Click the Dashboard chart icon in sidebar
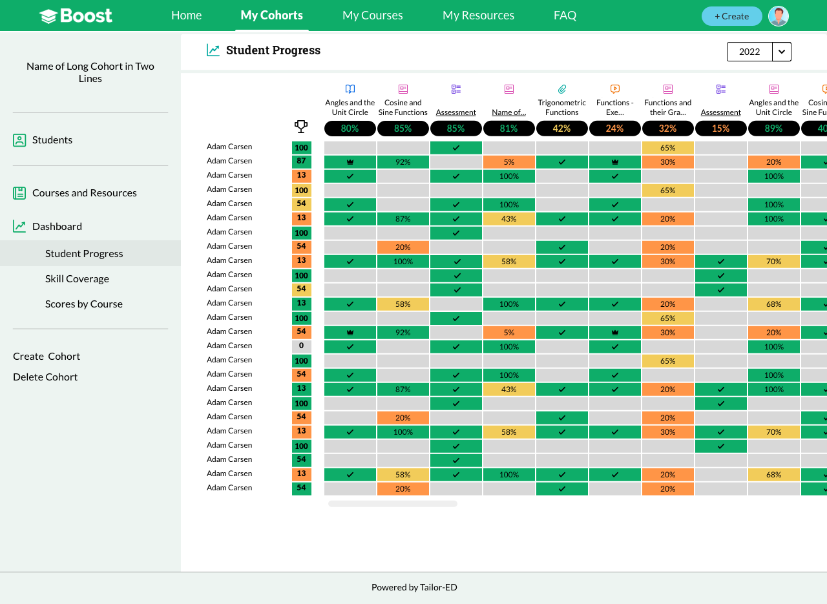Screen dimensions: 827x604 point(19,227)
